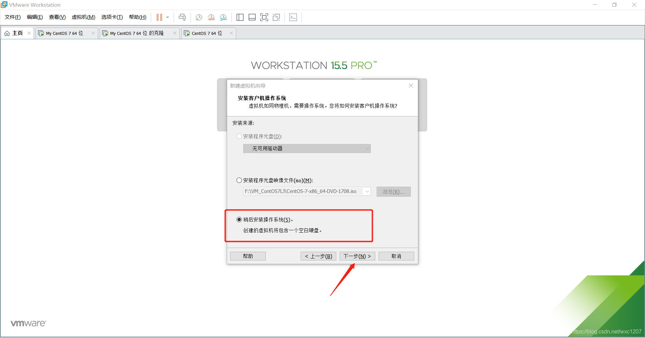Close the 新建虚拟机向导 dialog

411,86
